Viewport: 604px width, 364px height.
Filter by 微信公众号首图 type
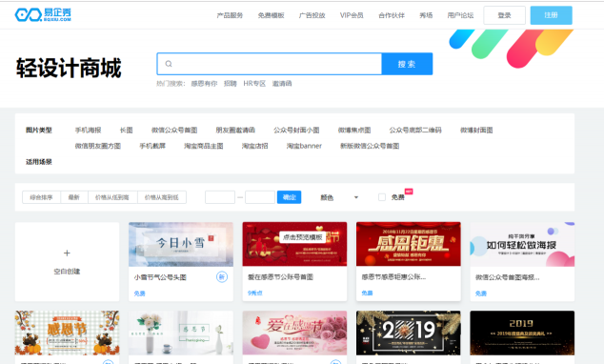pyautogui.click(x=174, y=131)
